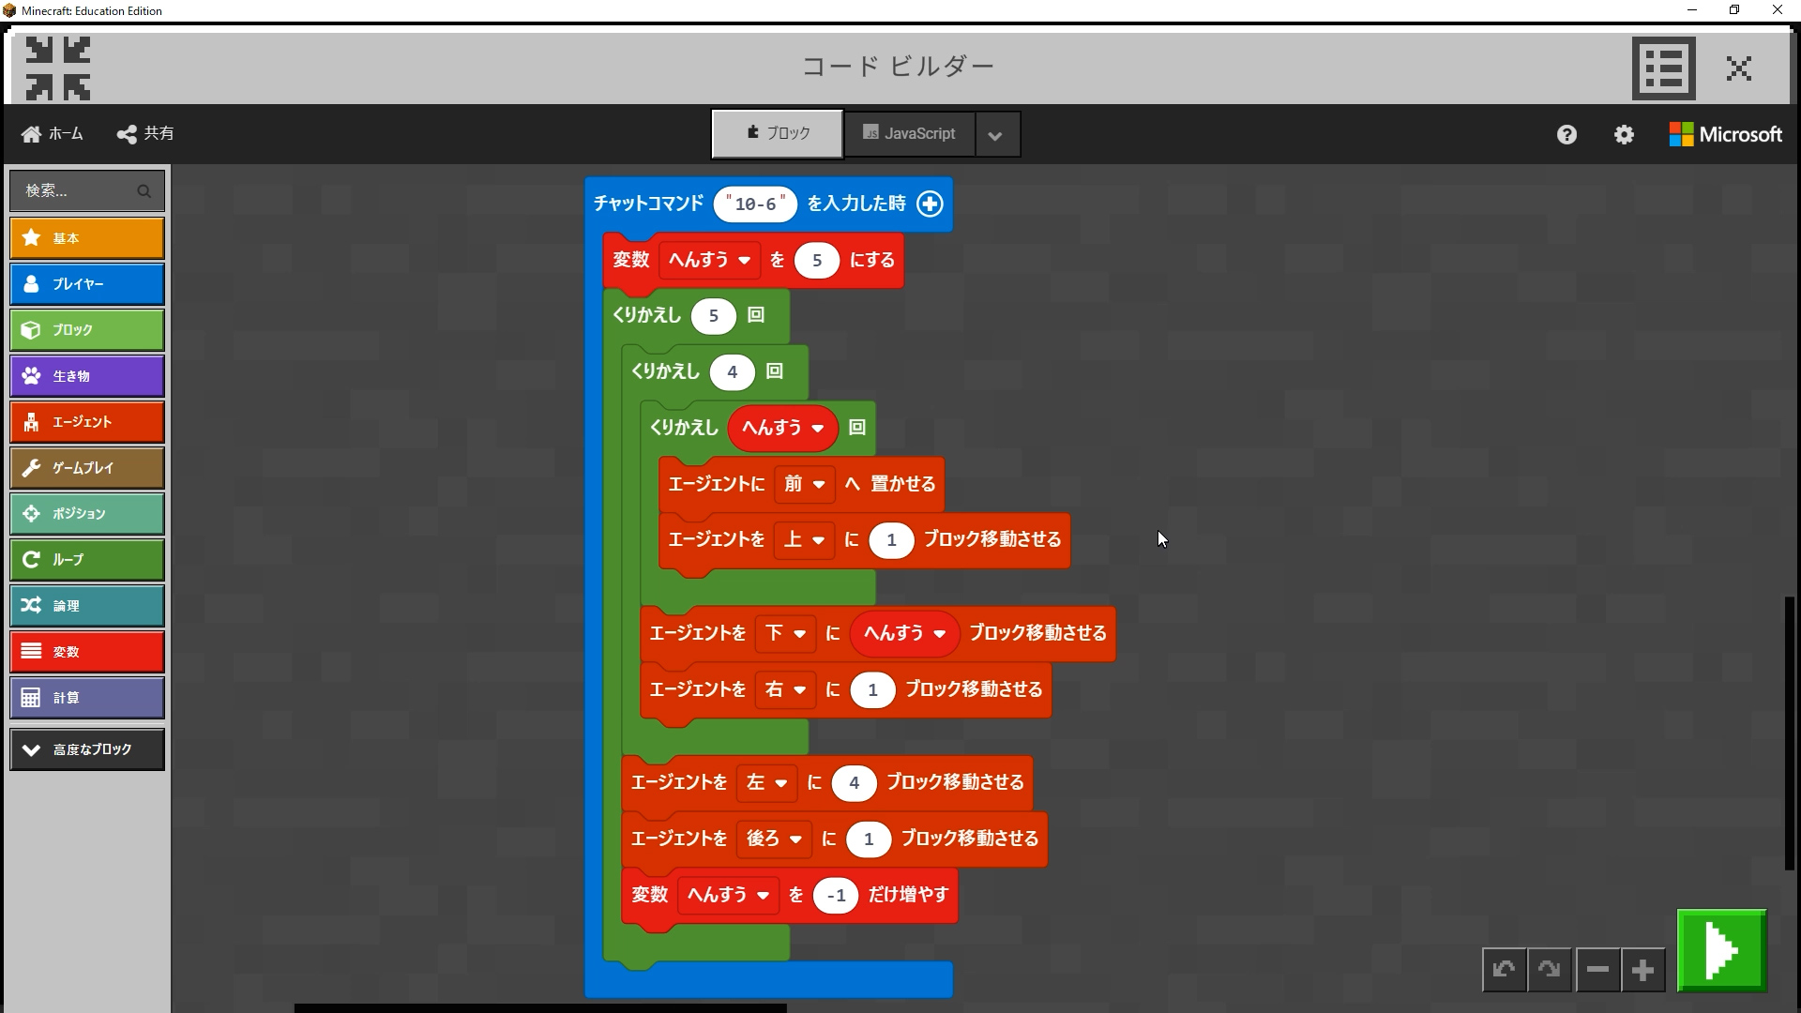Click the green run program play button
The height and width of the screenshot is (1013, 1801).
point(1721,950)
